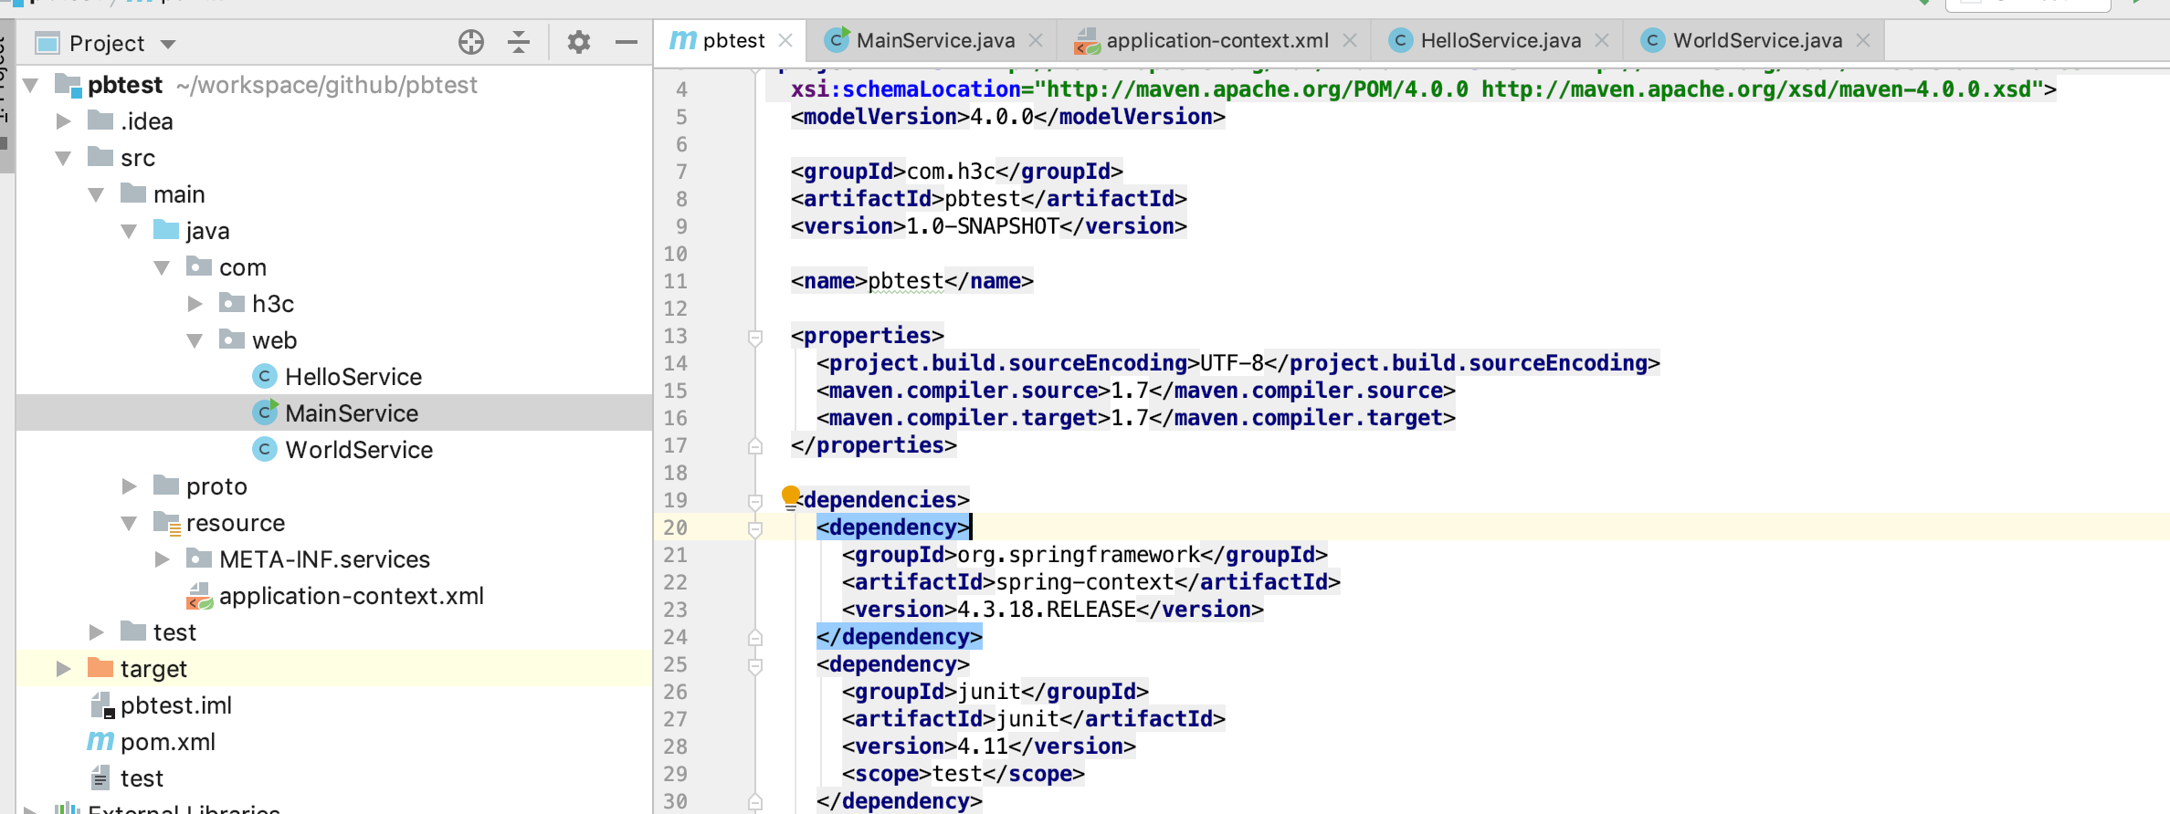Switch to the WorldService.java tab

pos(1756,41)
